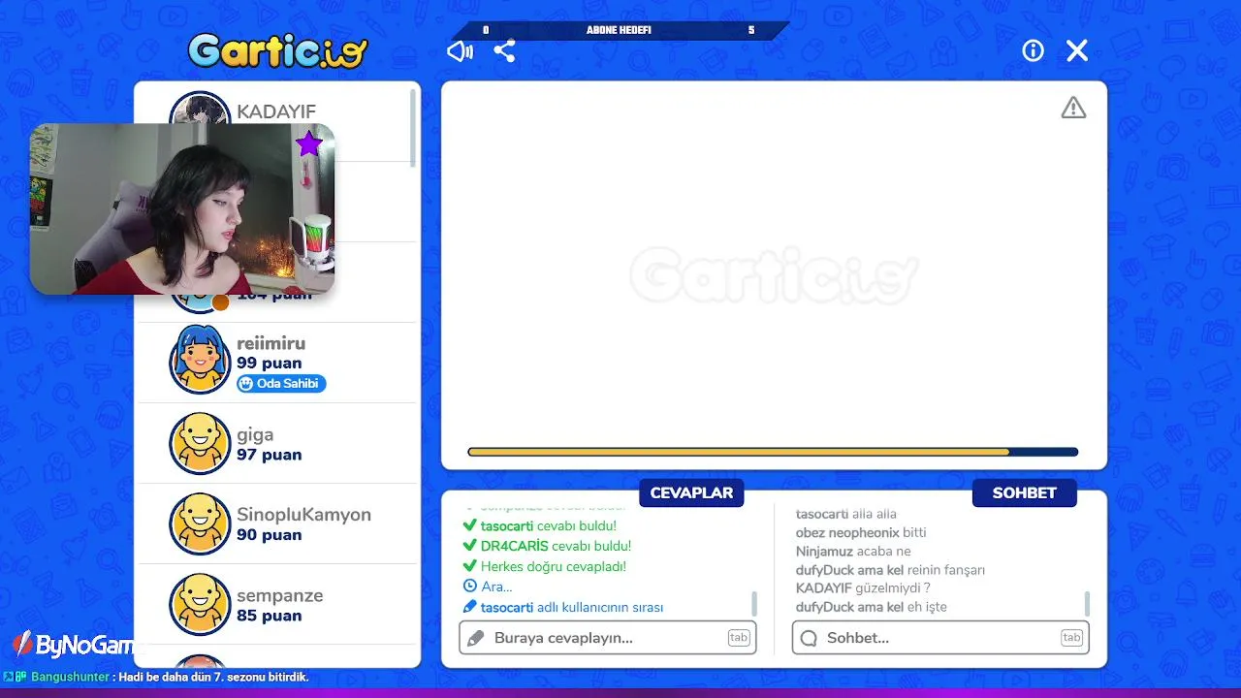Click the player name giga
The image size is (1241, 698).
pyautogui.click(x=255, y=435)
